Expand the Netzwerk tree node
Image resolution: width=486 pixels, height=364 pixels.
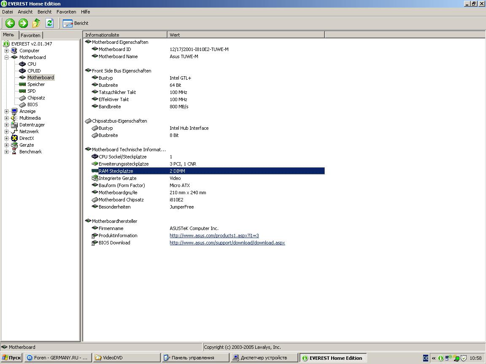(6, 131)
